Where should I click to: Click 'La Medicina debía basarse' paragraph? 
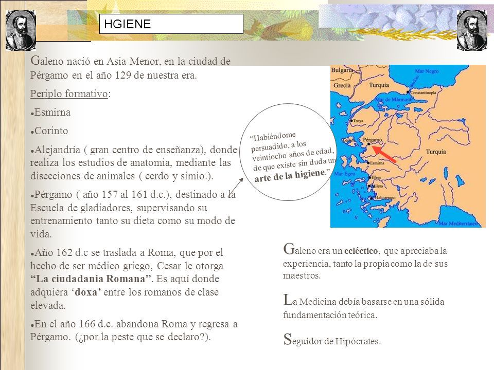coord(364,307)
